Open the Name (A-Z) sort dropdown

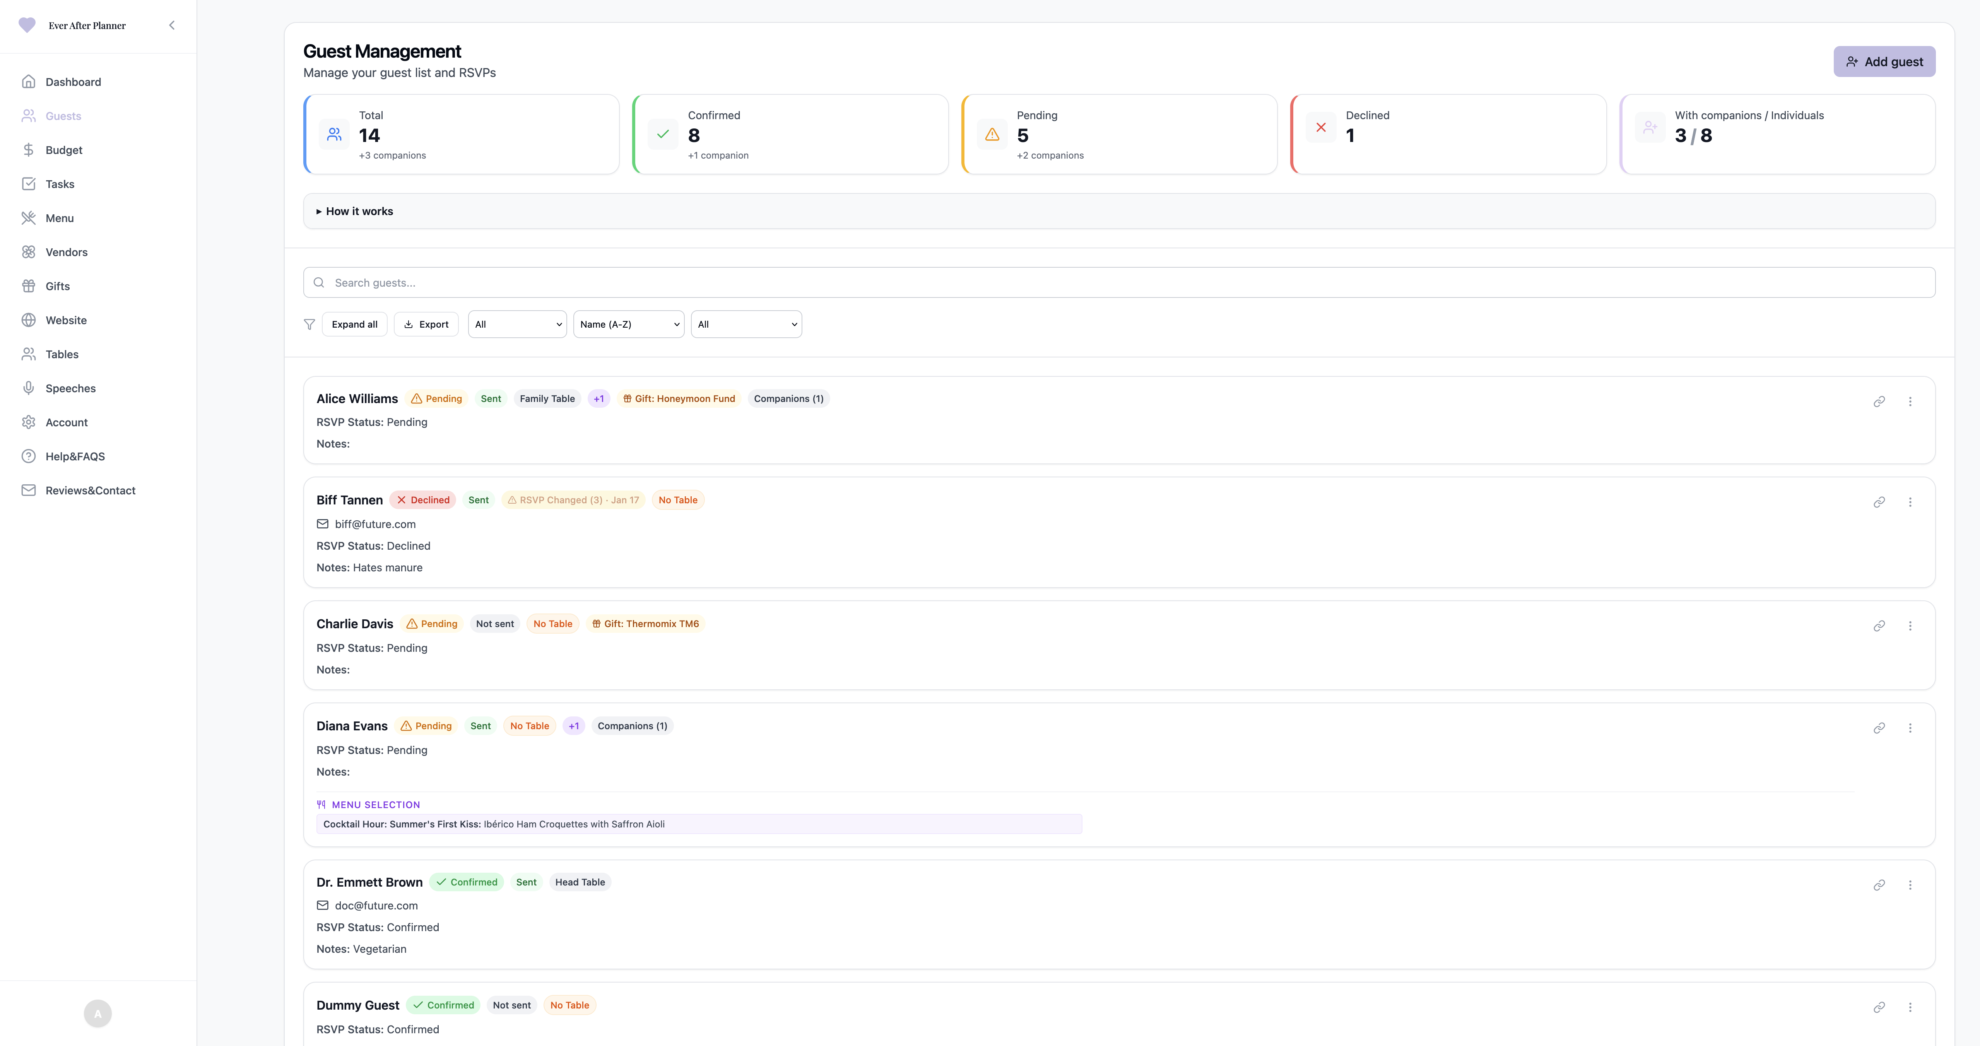pos(628,324)
